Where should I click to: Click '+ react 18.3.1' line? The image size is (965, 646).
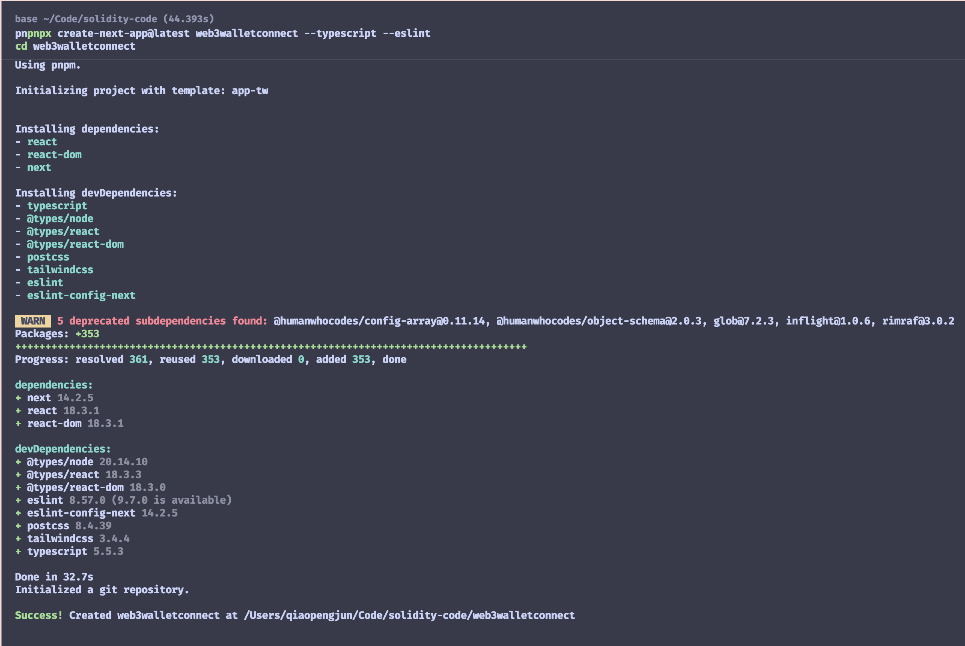pos(57,410)
